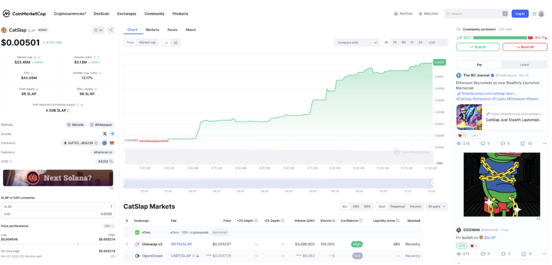552x265 pixels.
Task: Add CatSlap to watchlist via star icon
Action: pyautogui.click(x=98, y=30)
